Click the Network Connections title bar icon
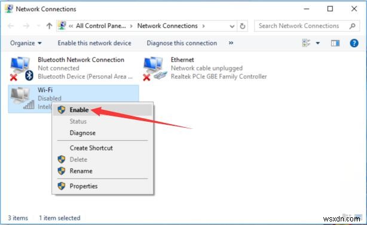This screenshot has width=367, height=225. [x=8, y=9]
